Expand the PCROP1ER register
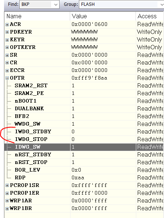Image resolution: width=164 pixels, height=218 pixels. 7,193
